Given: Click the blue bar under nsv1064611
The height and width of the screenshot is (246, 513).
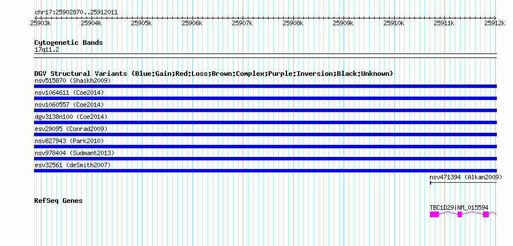Looking at the screenshot, I should pos(265,98).
